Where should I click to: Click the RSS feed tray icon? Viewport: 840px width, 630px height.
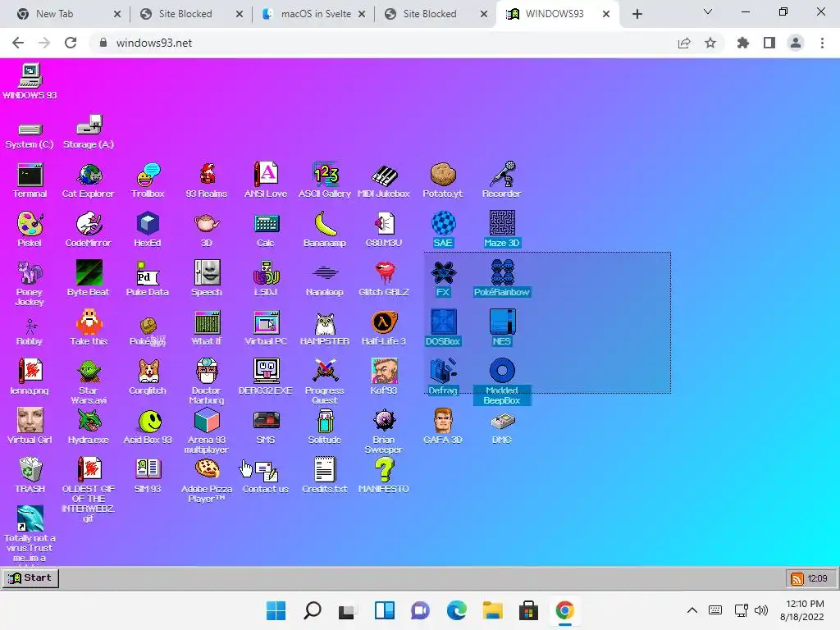[x=797, y=579]
